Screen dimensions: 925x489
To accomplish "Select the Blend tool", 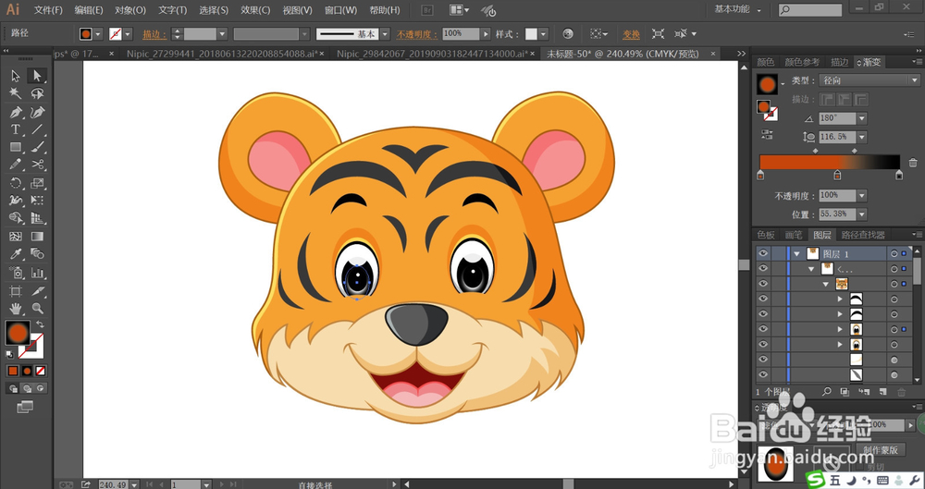I will 37,254.
